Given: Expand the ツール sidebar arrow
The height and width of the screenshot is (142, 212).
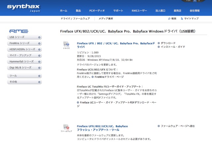Looking at the screenshot, I should click(39, 76).
